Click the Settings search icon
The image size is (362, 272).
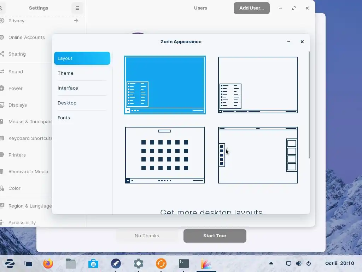click(1, 8)
